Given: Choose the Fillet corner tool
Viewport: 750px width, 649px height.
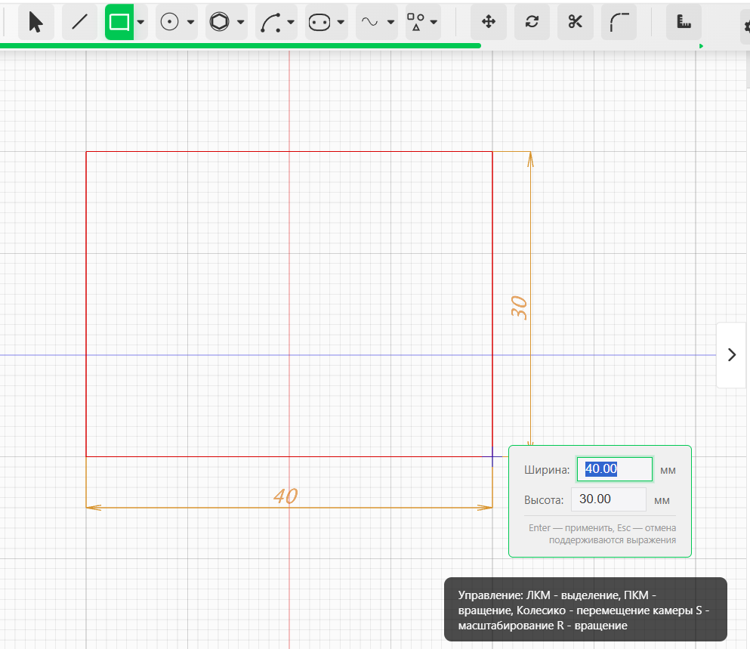Looking at the screenshot, I should tap(619, 22).
